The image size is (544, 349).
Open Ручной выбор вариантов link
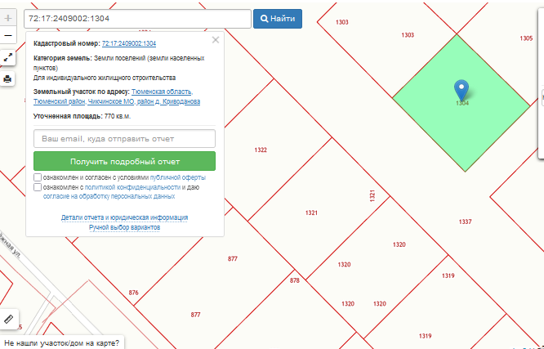[x=124, y=227]
